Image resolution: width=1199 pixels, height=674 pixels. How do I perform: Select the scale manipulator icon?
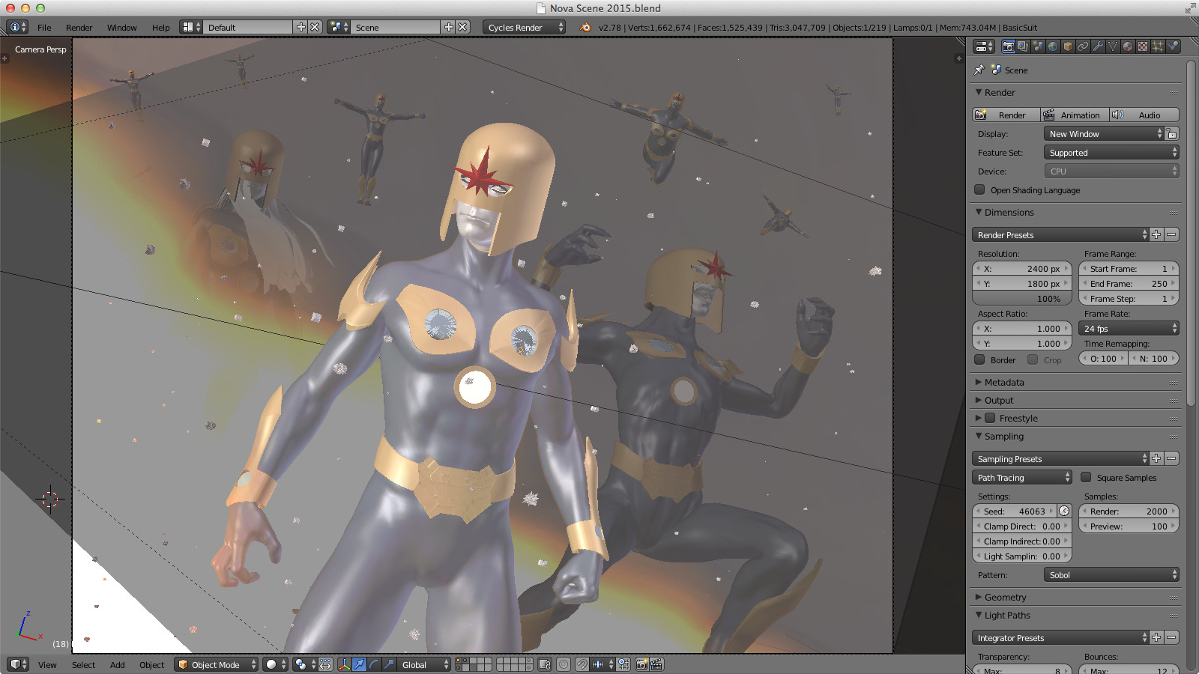389,664
